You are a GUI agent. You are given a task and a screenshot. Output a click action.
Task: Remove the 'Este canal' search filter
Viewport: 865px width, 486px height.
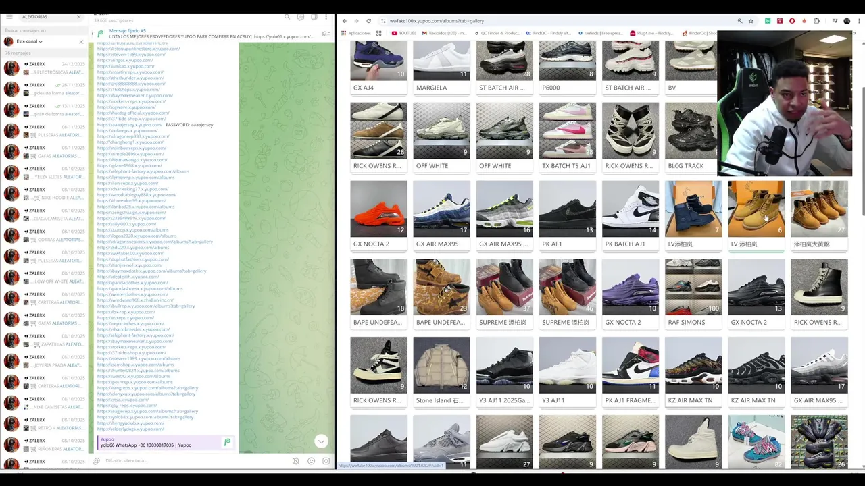click(82, 41)
